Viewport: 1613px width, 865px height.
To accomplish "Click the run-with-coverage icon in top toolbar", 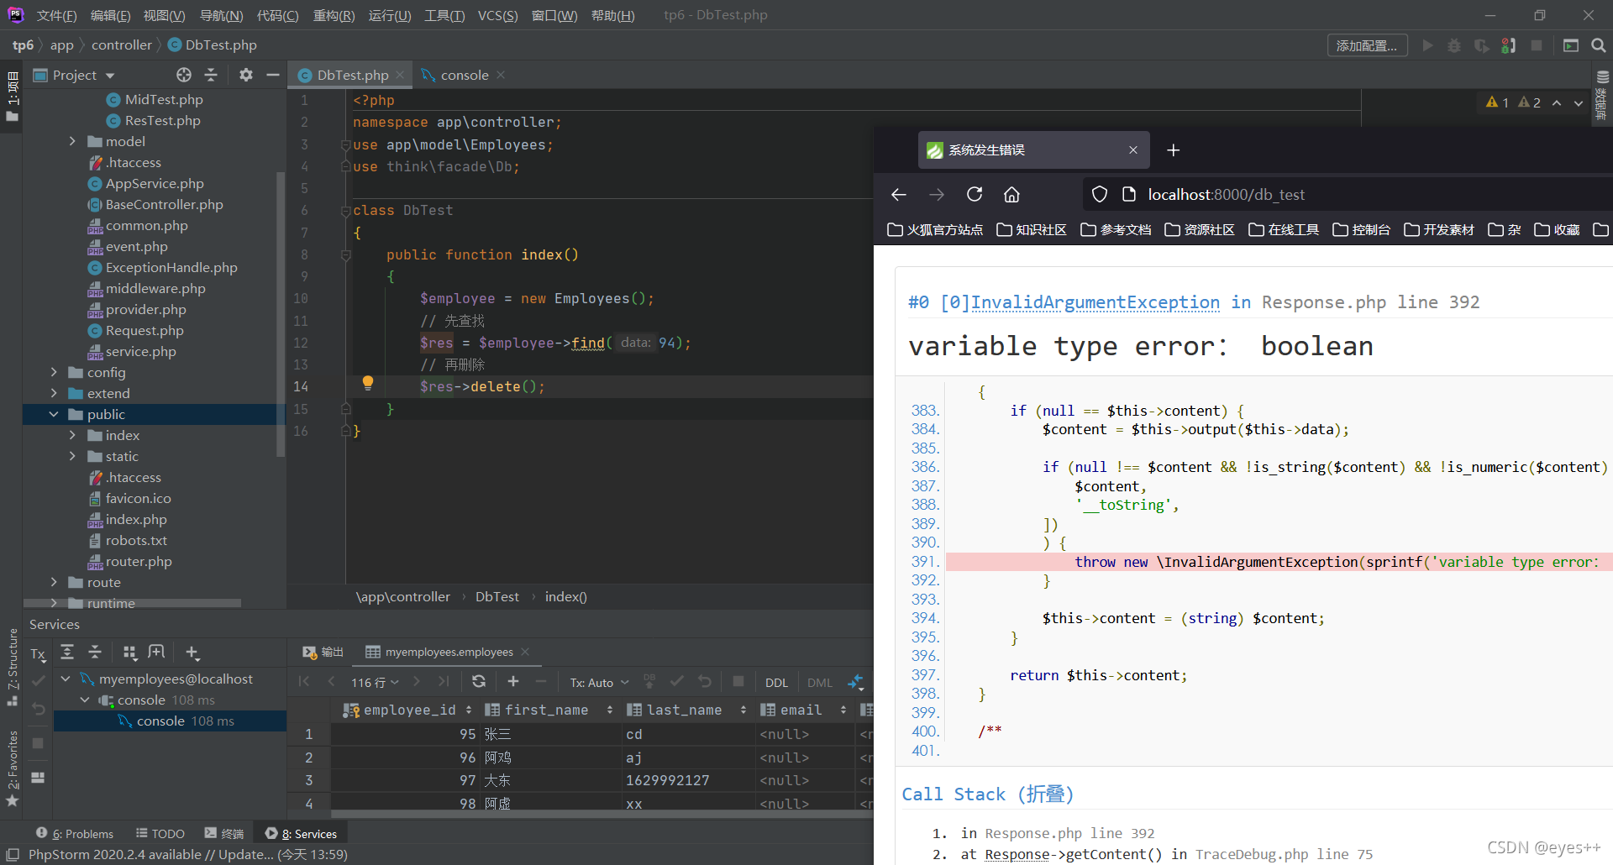I will pyautogui.click(x=1481, y=45).
